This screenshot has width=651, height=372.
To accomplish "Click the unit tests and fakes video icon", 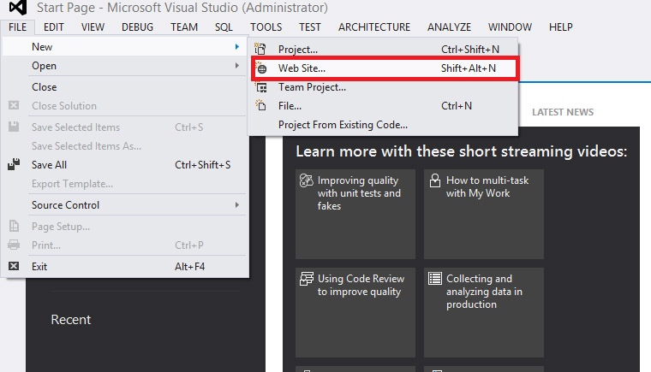I will 307,180.
